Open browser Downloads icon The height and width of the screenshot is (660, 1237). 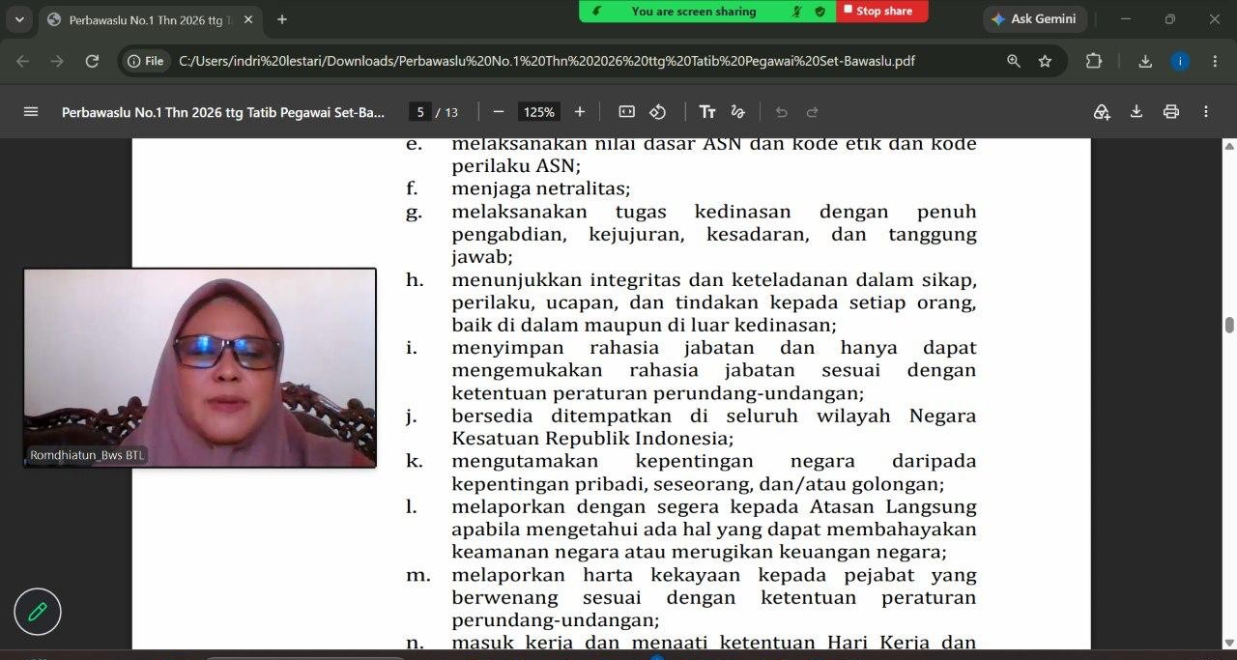point(1145,61)
